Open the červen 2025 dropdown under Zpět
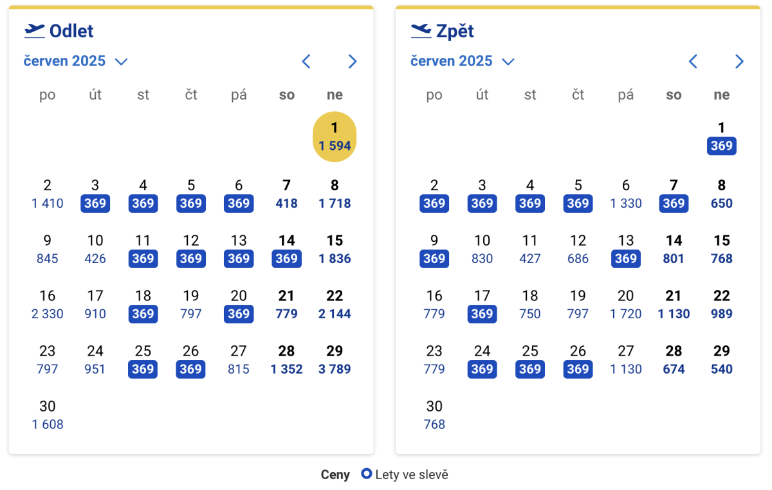Image resolution: width=772 pixels, height=490 pixels. 463,61
